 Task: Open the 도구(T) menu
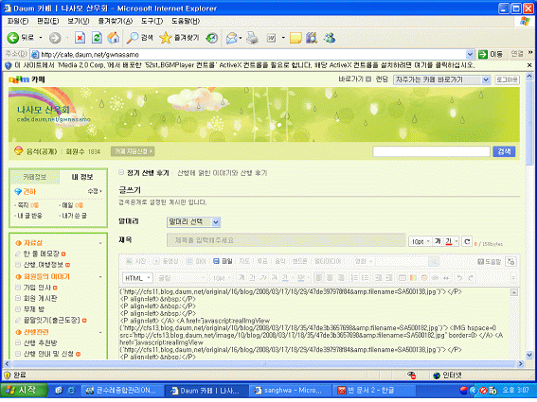152,21
